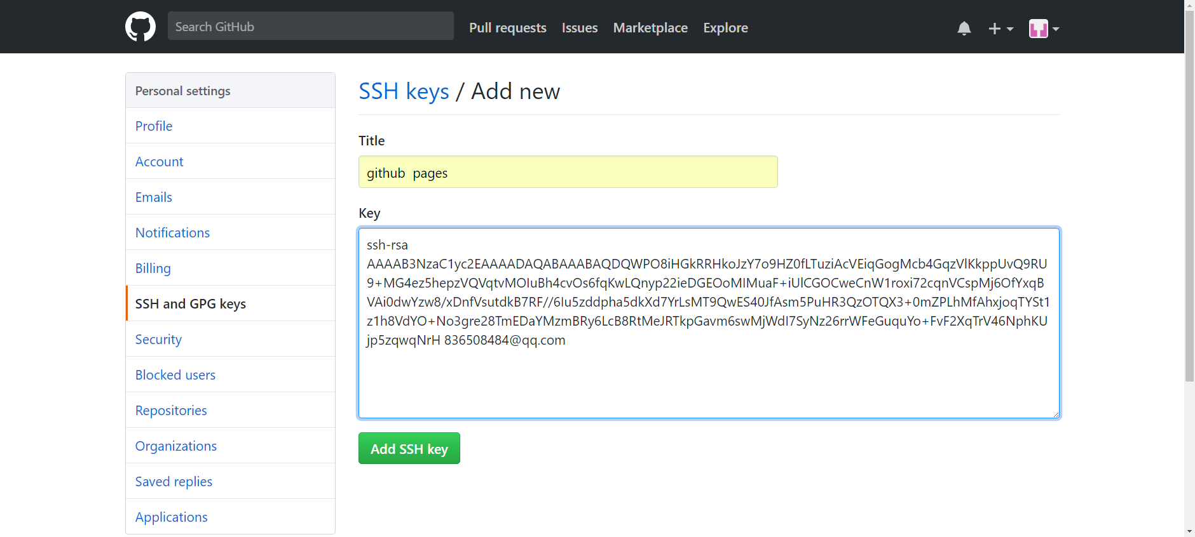Go to Pull requests
This screenshot has width=1195, height=537.
(x=508, y=28)
